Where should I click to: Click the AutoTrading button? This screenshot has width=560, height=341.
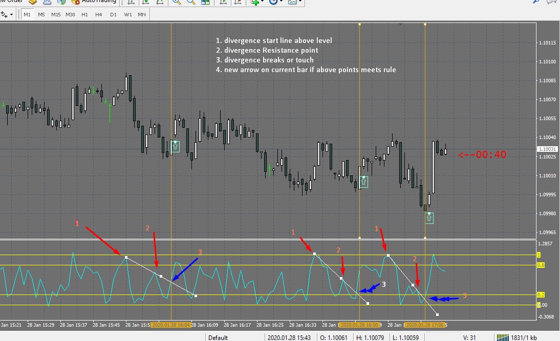pos(94,2)
